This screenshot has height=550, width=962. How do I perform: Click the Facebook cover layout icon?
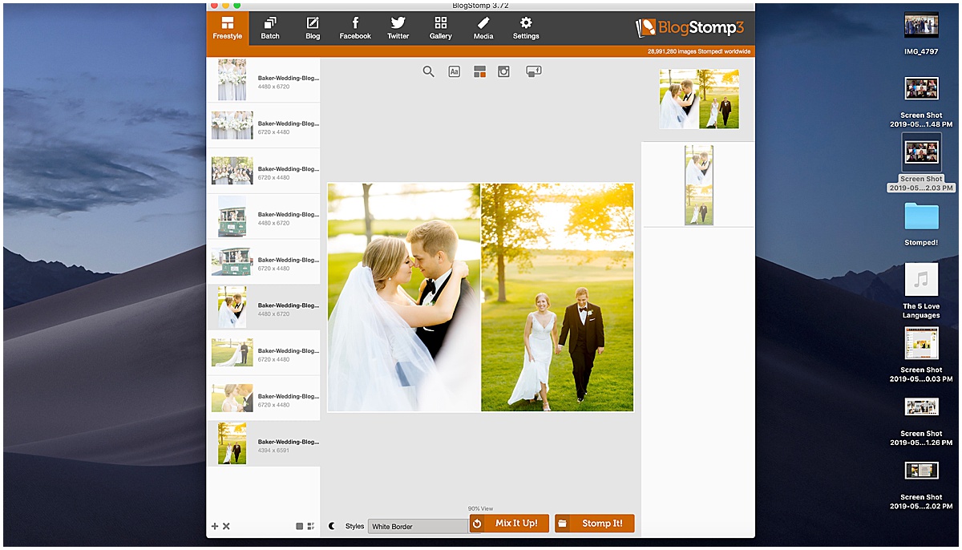[x=534, y=71]
